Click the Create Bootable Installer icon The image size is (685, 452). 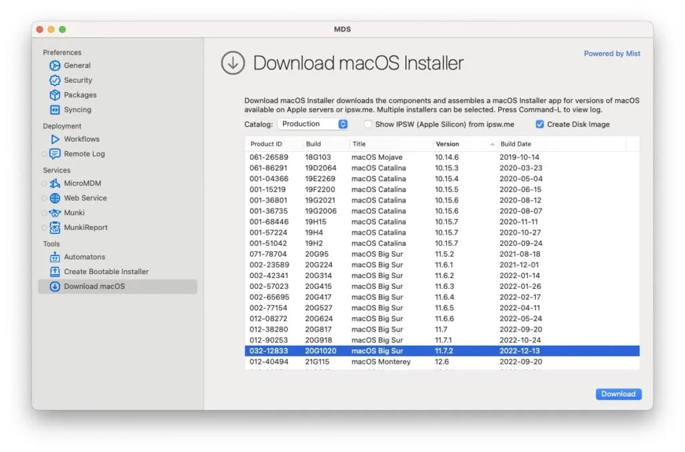(x=55, y=271)
